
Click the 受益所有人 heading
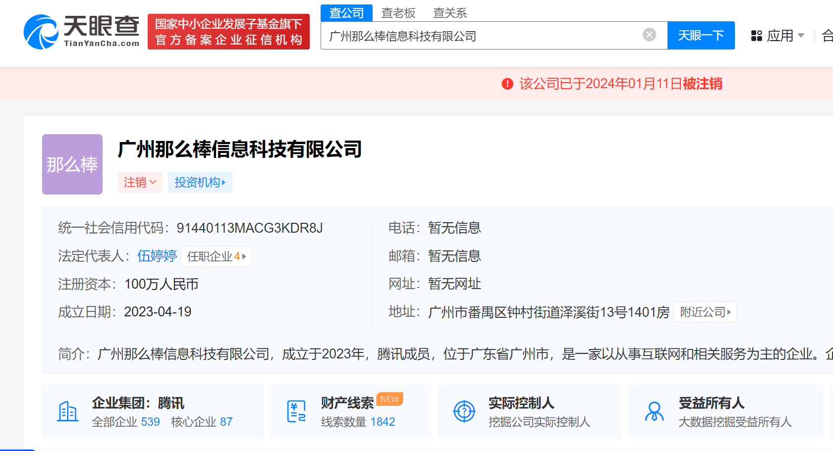click(712, 403)
